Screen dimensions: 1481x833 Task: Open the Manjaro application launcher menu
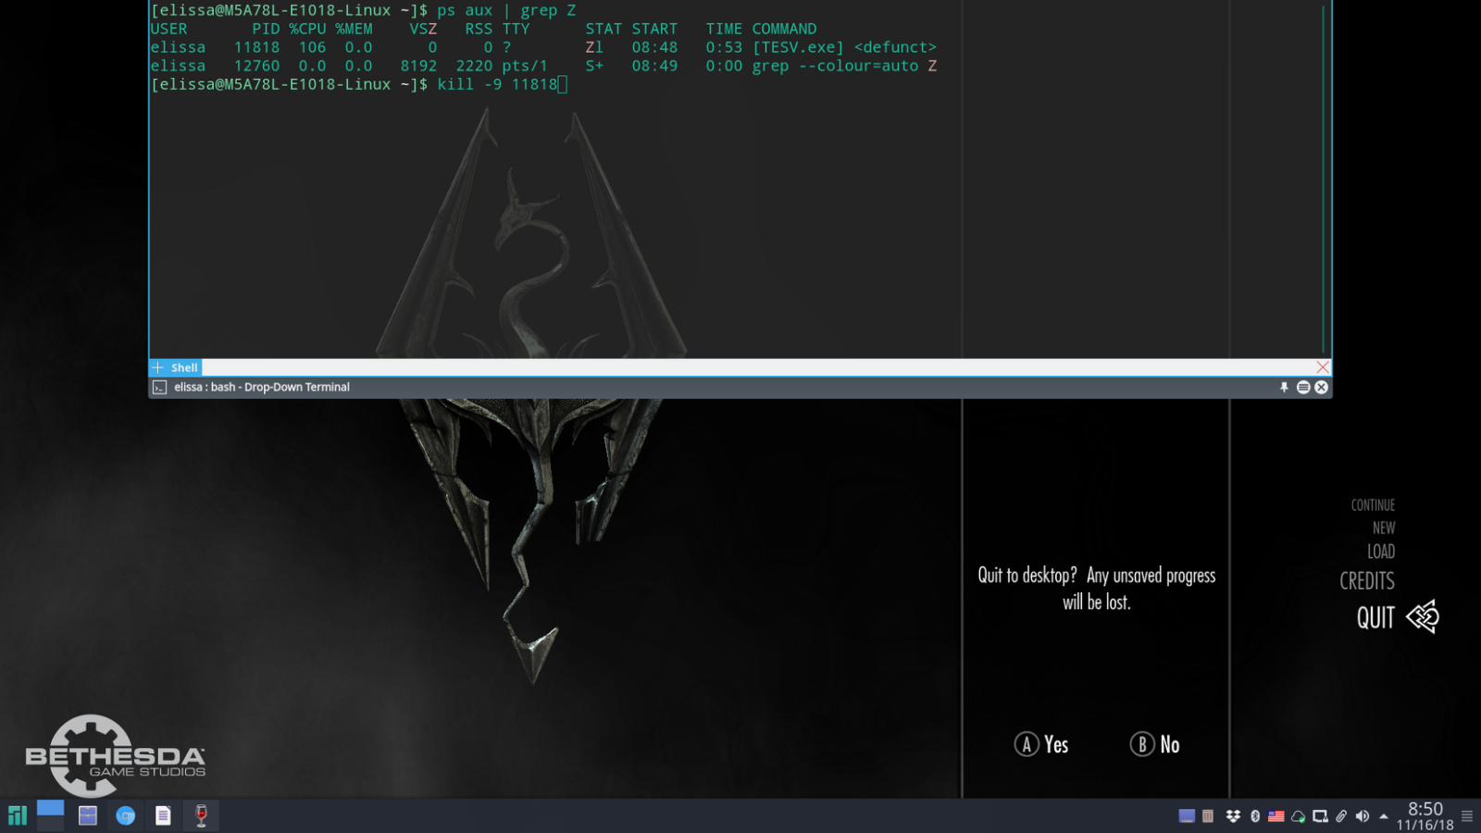[18, 815]
